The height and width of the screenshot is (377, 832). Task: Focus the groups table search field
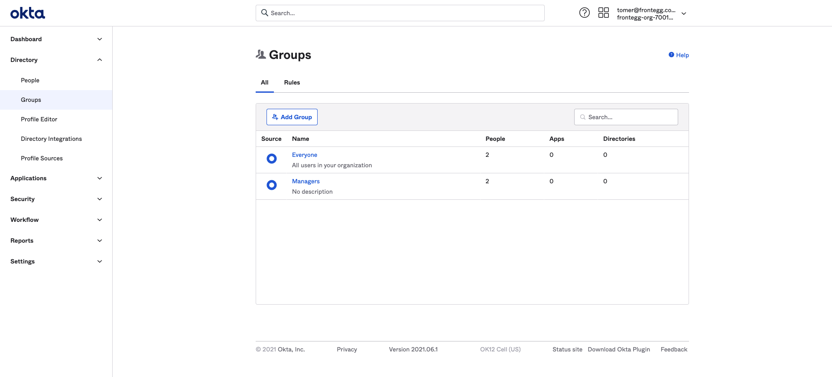point(626,117)
